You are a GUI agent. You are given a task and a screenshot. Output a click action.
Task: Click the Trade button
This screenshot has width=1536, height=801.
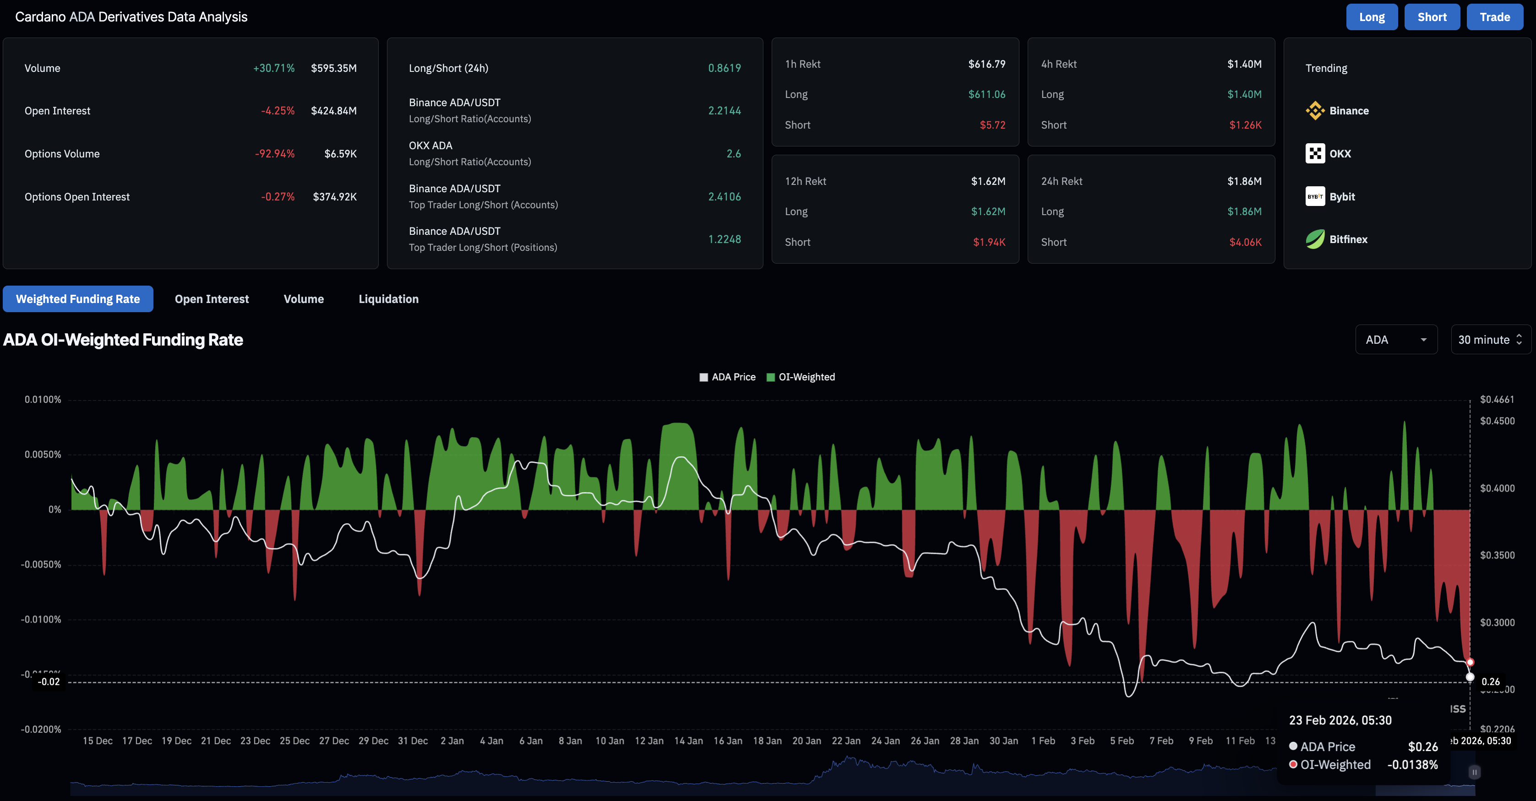1494,17
